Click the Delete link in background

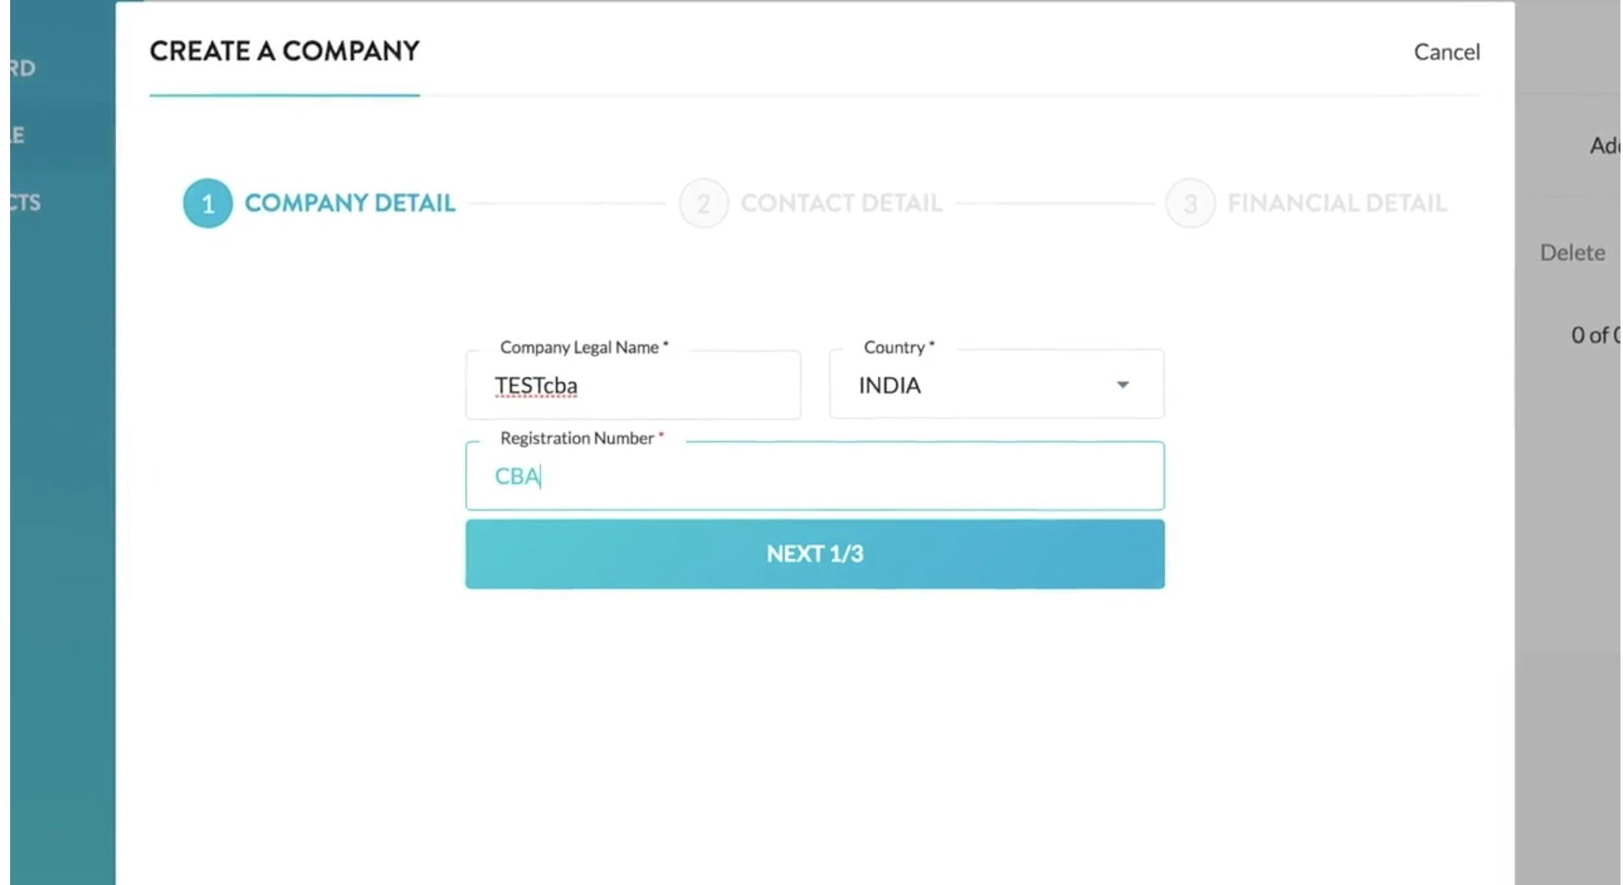pyautogui.click(x=1571, y=252)
